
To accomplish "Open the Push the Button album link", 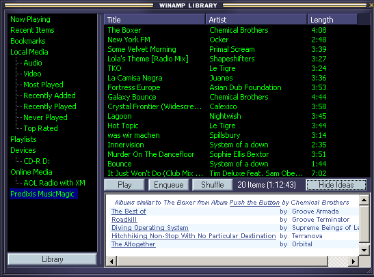I will click(x=254, y=202).
